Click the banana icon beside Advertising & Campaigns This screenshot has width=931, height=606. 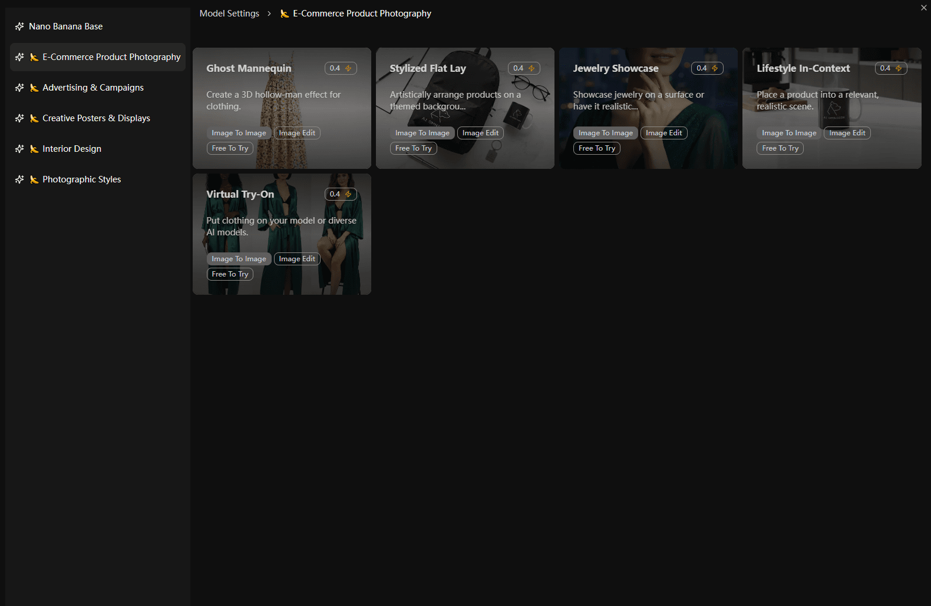(34, 88)
